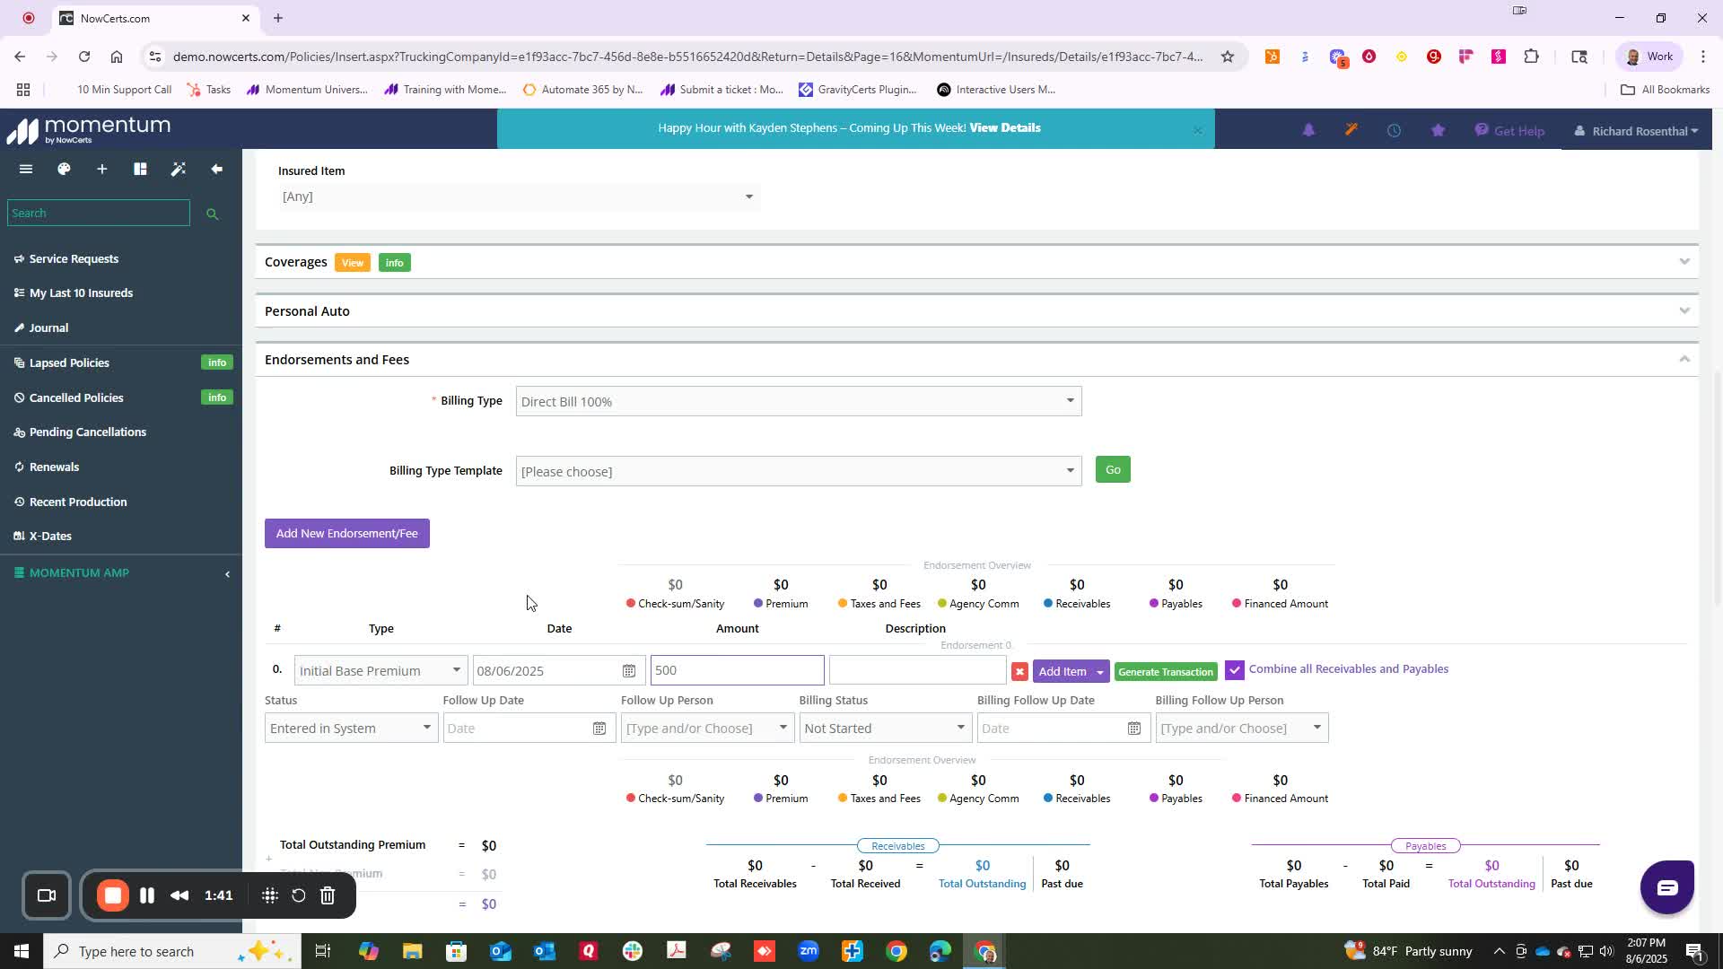Screen dimensions: 1723x969
Task: Uncheck Combine all Receivables and Payables
Action: pos(1235,670)
